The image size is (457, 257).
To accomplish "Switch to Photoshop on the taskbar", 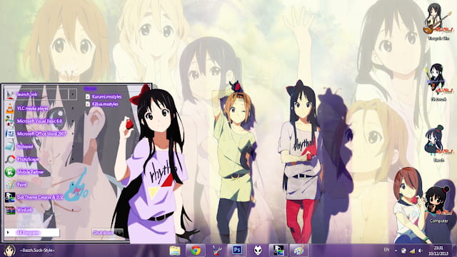I will click(237, 251).
